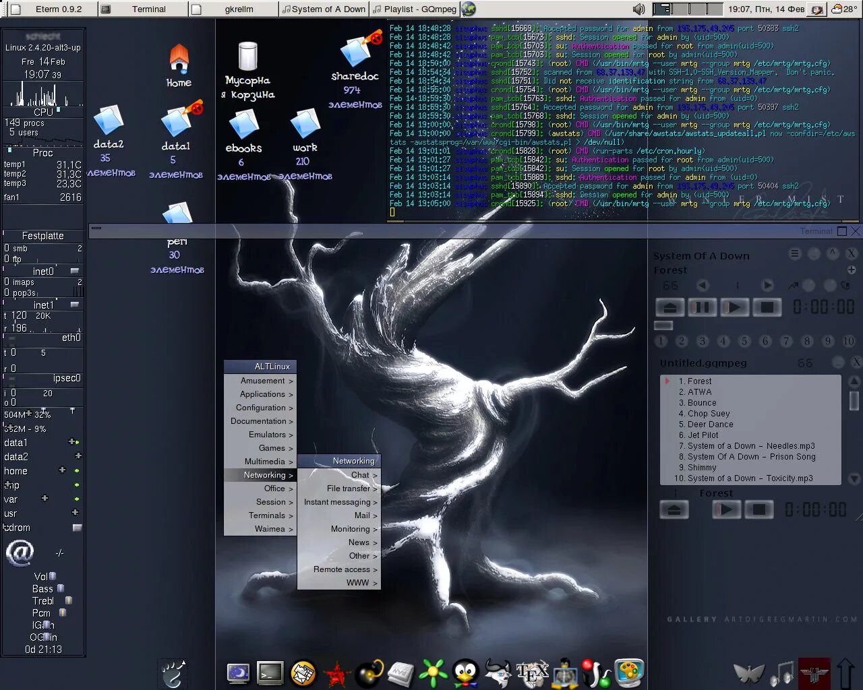The image size is (863, 690).
Task: Open the News entry in Networking menu
Action: click(339, 542)
